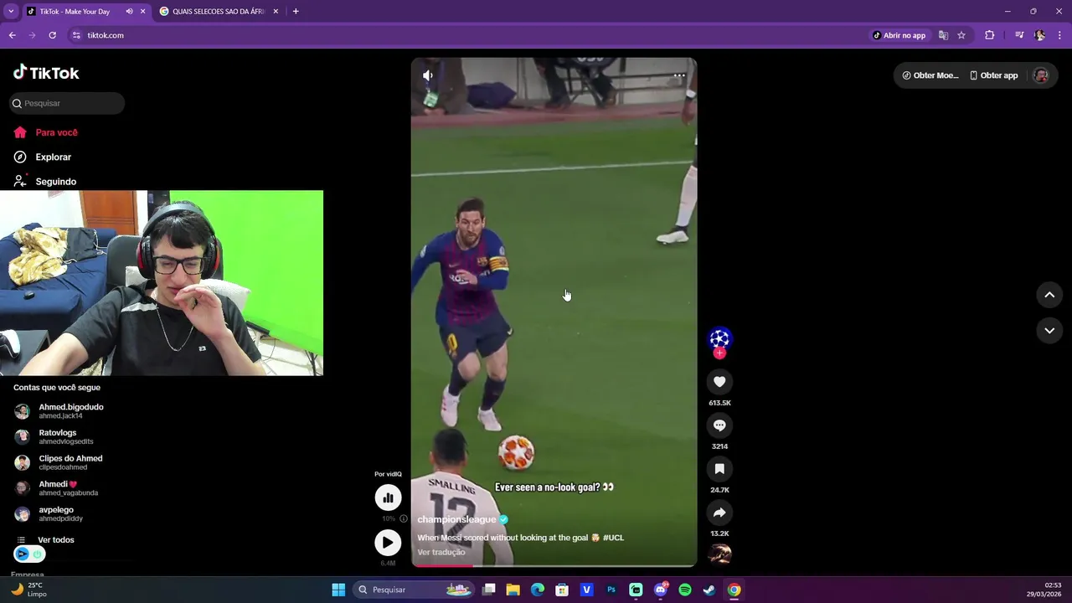Image resolution: width=1072 pixels, height=603 pixels.
Task: Open the comments with the speech bubble icon
Action: [x=719, y=425]
